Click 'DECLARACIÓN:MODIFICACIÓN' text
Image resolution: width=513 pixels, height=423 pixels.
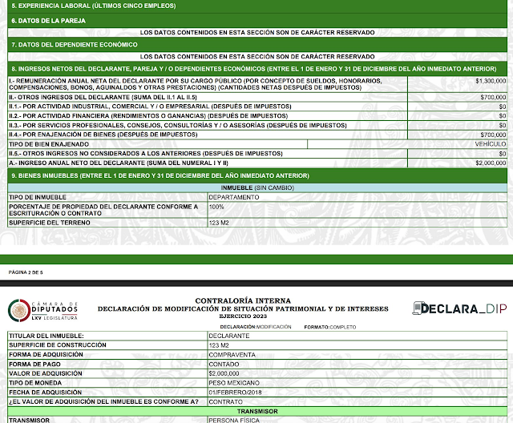256,327
